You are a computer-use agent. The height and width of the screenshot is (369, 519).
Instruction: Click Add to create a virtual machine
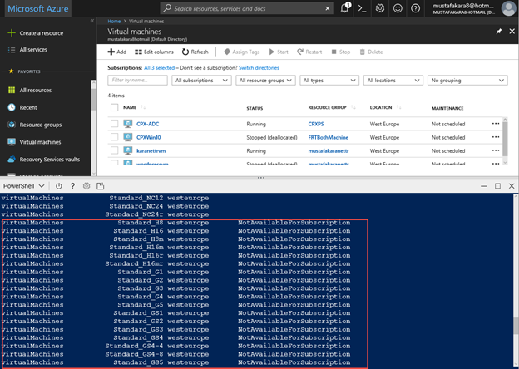(x=117, y=52)
